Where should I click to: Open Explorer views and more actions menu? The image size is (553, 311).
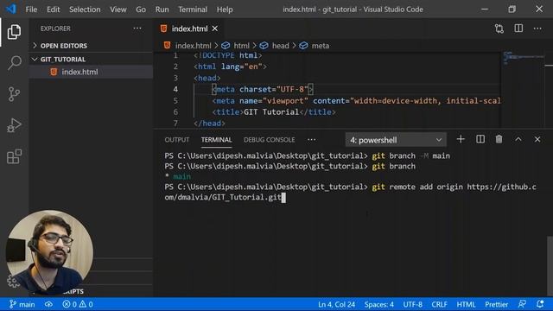pos(137,29)
